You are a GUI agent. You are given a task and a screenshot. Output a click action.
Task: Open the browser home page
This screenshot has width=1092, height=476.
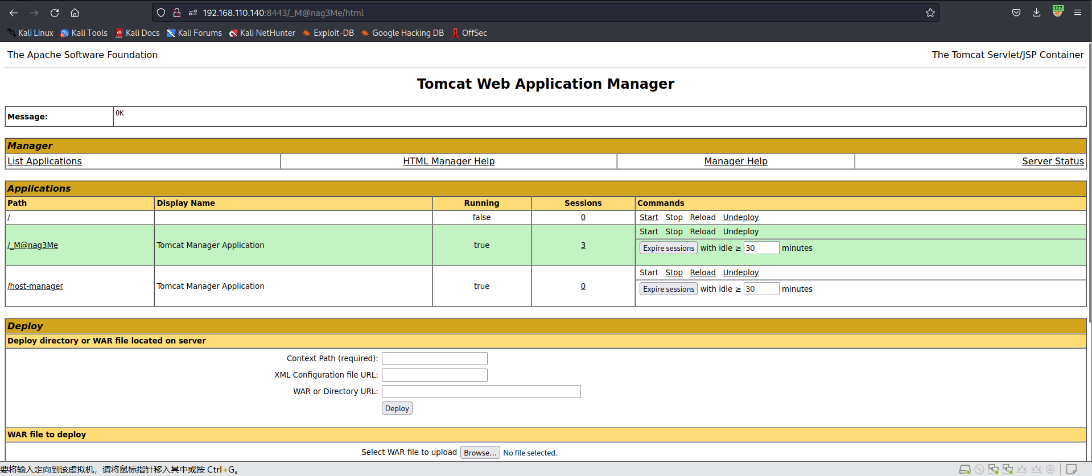point(75,13)
